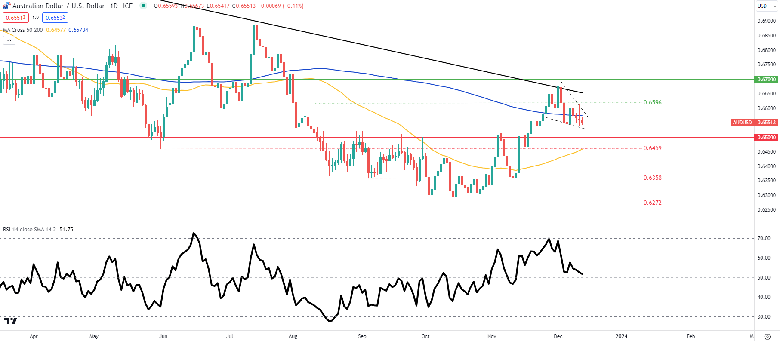Click the Dec label on time axis
The width and height of the screenshot is (780, 341).
pyautogui.click(x=558, y=336)
